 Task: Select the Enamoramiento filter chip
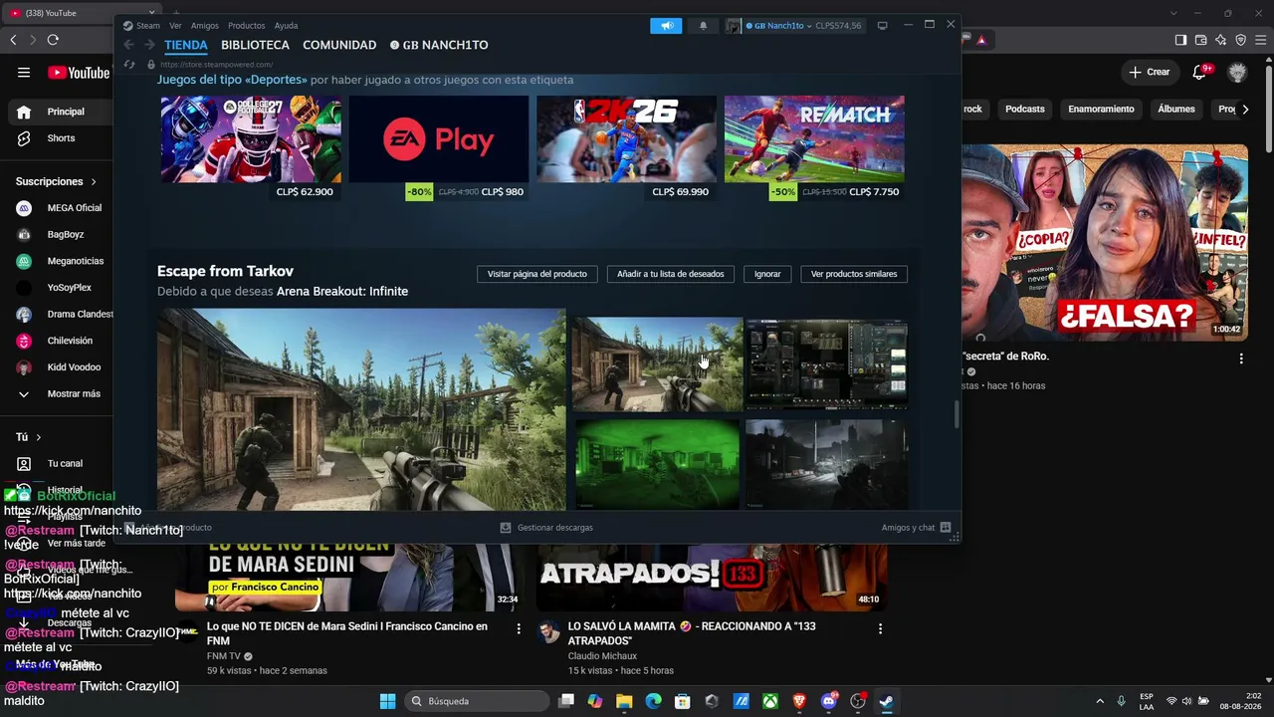click(1101, 110)
